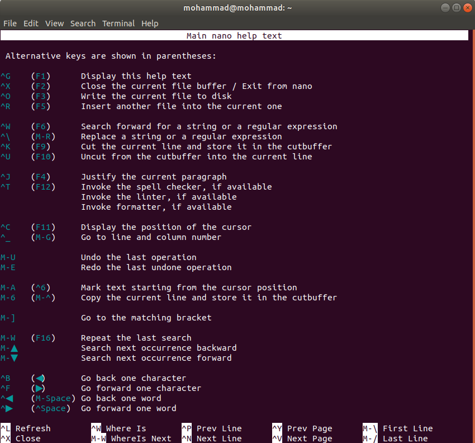Click the (M-R) alternative key
Image resolution: width=475 pixels, height=443 pixels.
coord(44,136)
